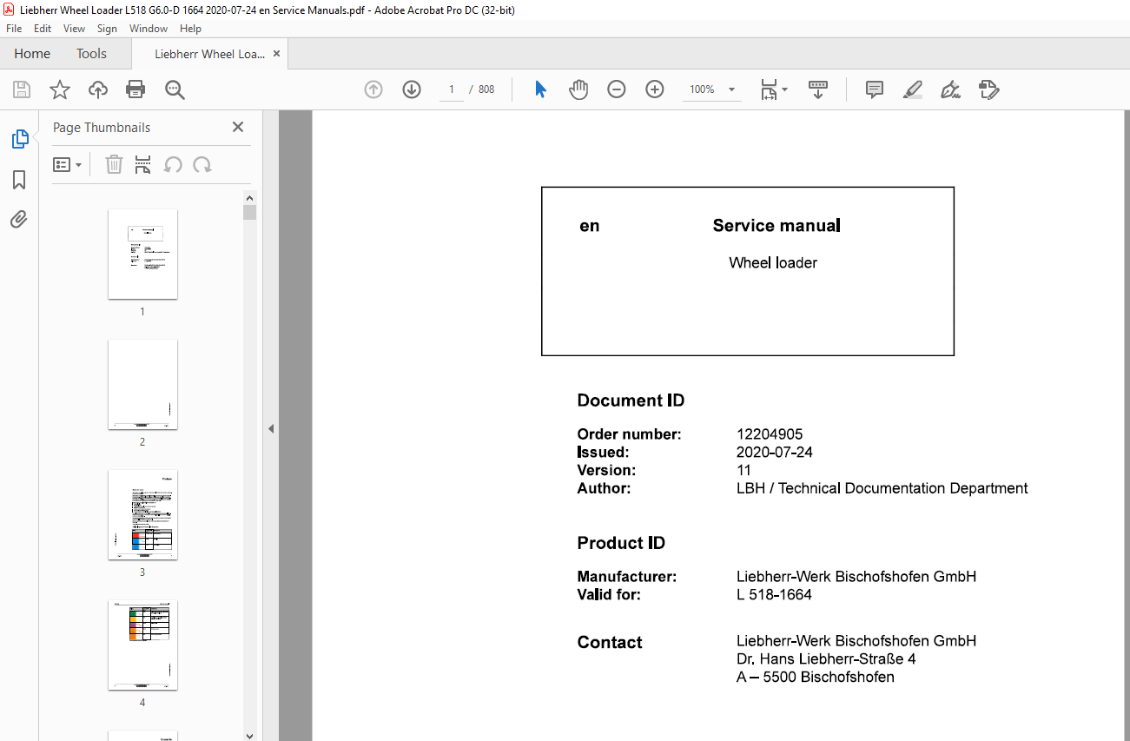Click the 'Product ID' heading
Image resolution: width=1130 pixels, height=741 pixels.
coord(621,543)
